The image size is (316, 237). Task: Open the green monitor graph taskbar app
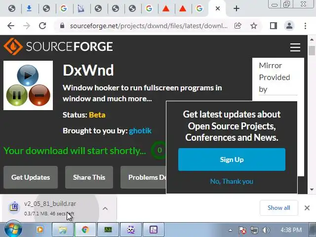[x=108, y=230]
